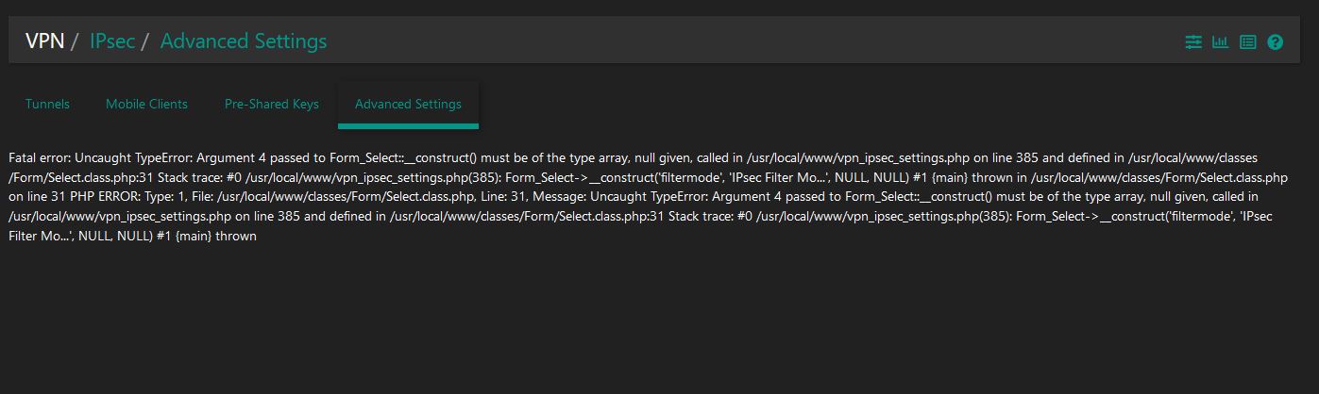Select the Advanced Settings tab

click(408, 104)
